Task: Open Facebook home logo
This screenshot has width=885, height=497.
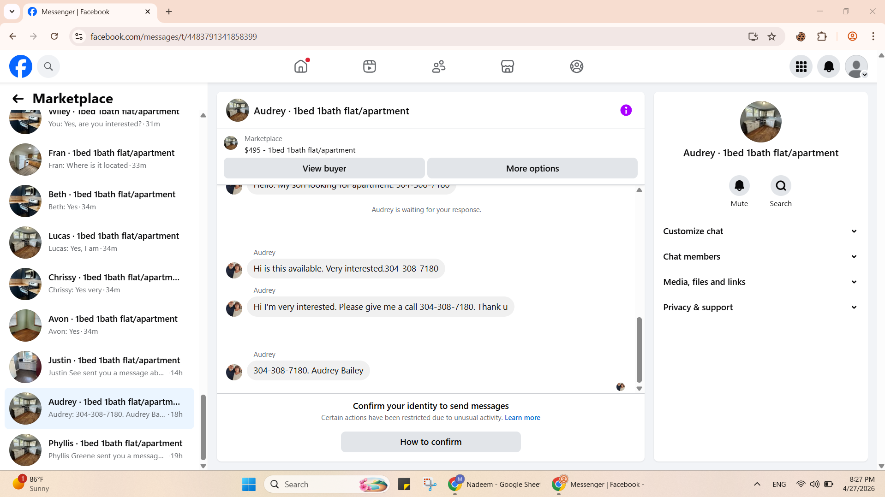Action: click(x=21, y=66)
